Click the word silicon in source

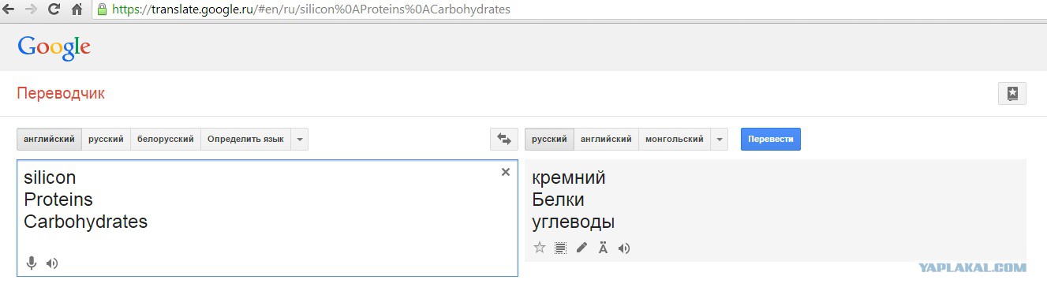(50, 177)
